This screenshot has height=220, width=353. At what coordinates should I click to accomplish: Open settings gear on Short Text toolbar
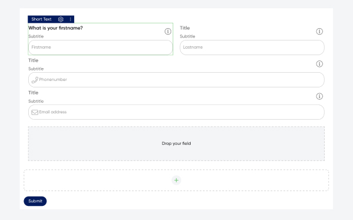[61, 19]
